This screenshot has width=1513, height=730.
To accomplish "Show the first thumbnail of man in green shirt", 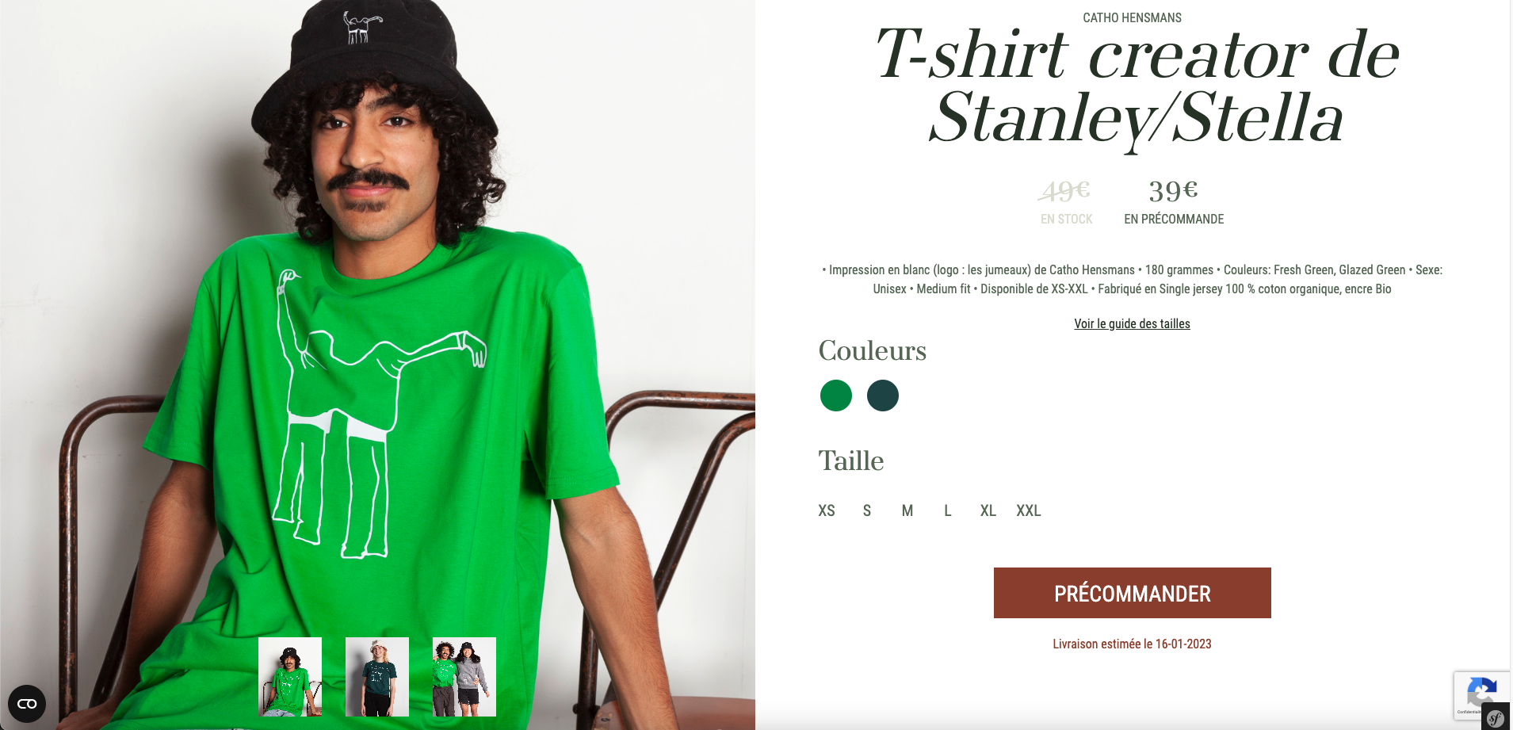I will point(290,677).
